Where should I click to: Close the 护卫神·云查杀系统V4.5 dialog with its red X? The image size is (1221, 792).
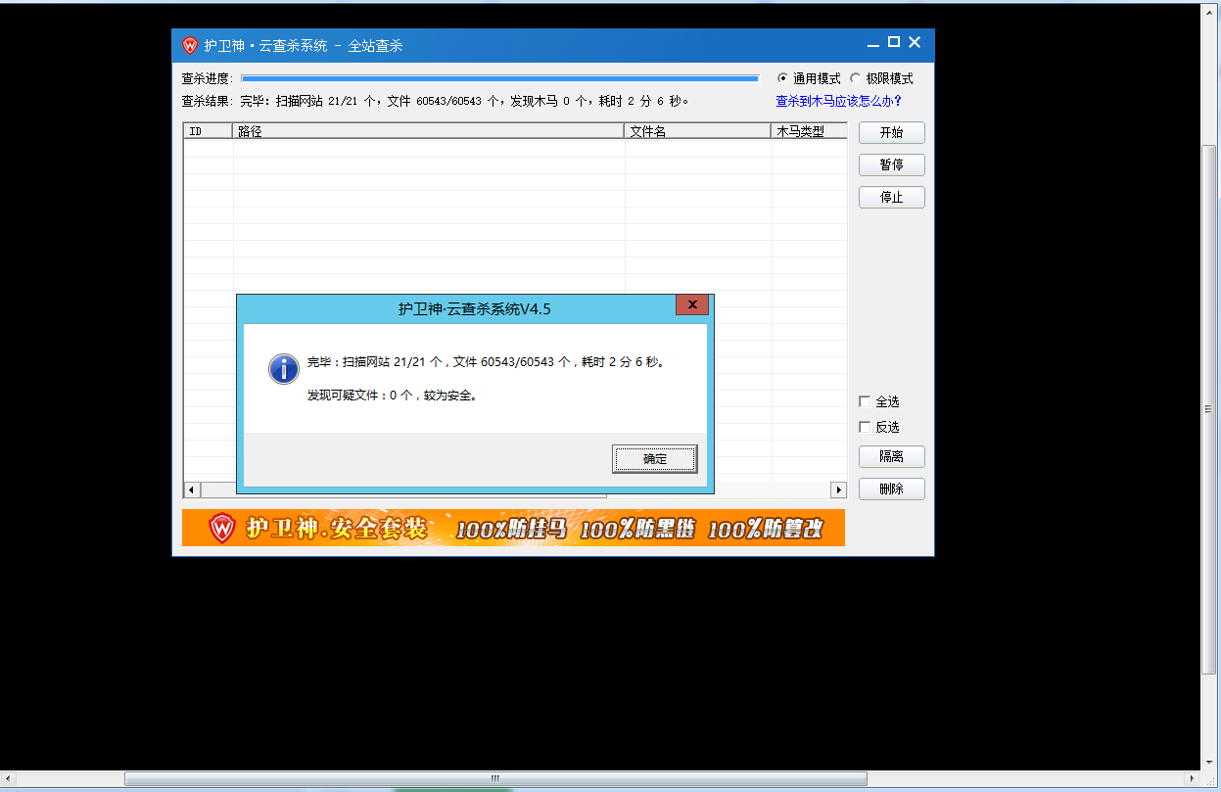coord(692,304)
